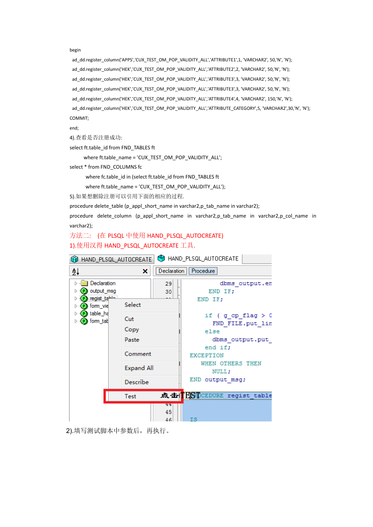This screenshot has width=373, height=527.
Task: Click the 'IS' keyword on line 46
Action: [x=194, y=419]
